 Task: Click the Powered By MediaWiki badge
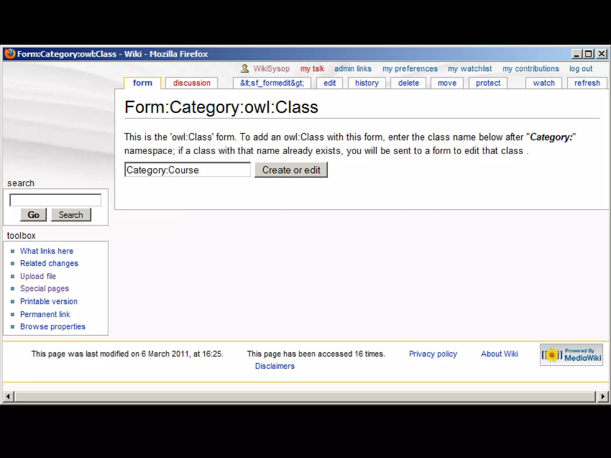571,355
